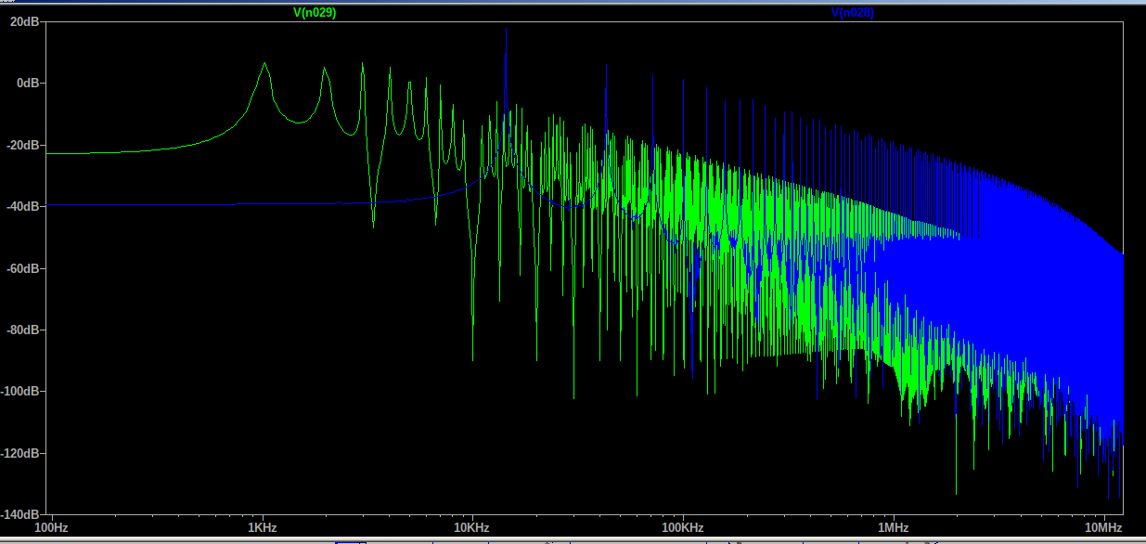
Task: Click the 10KHz frequency axis label
Action: [x=471, y=528]
